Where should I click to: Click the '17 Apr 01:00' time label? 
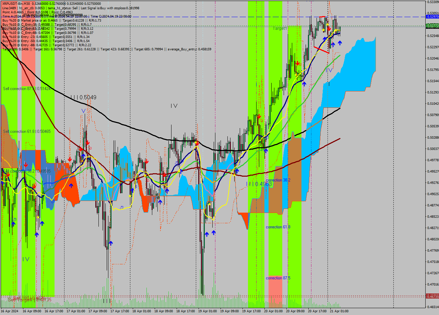(x=76, y=312)
